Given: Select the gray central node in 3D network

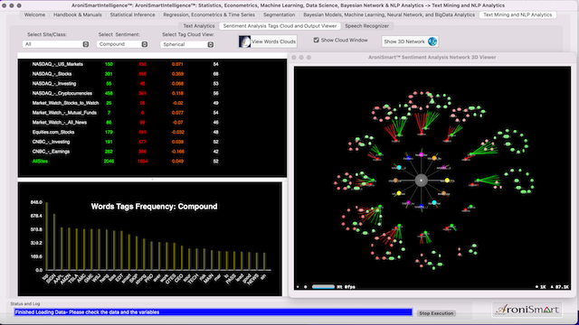Looking at the screenshot, I should click(421, 181).
